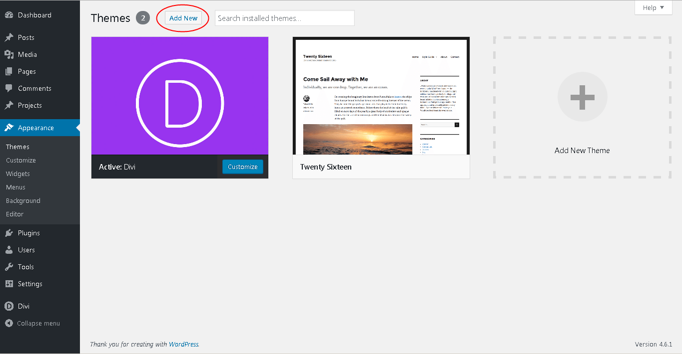Screen dimensions: 682x354
Task: Click the Comments speech bubble icon
Action: pyautogui.click(x=9, y=88)
